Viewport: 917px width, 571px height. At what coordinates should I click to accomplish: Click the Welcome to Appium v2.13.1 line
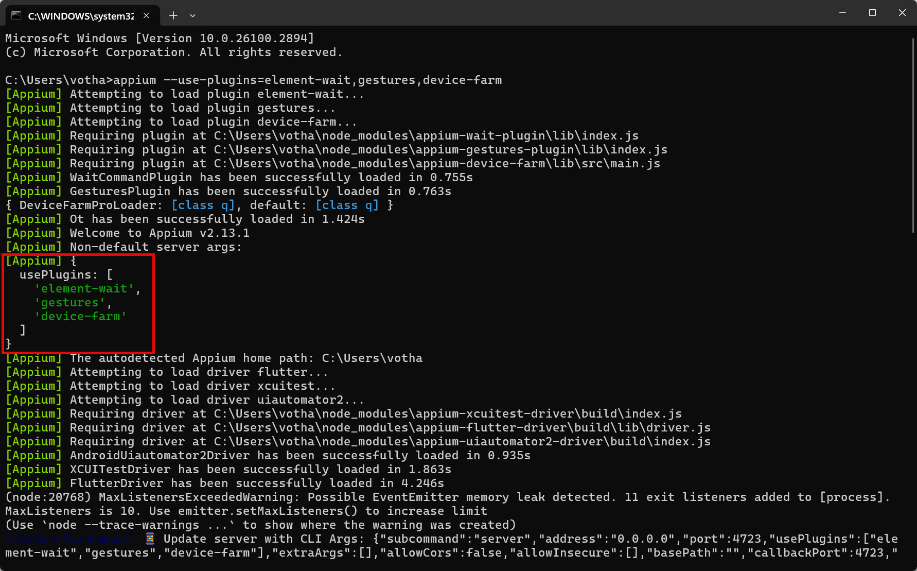pos(160,233)
